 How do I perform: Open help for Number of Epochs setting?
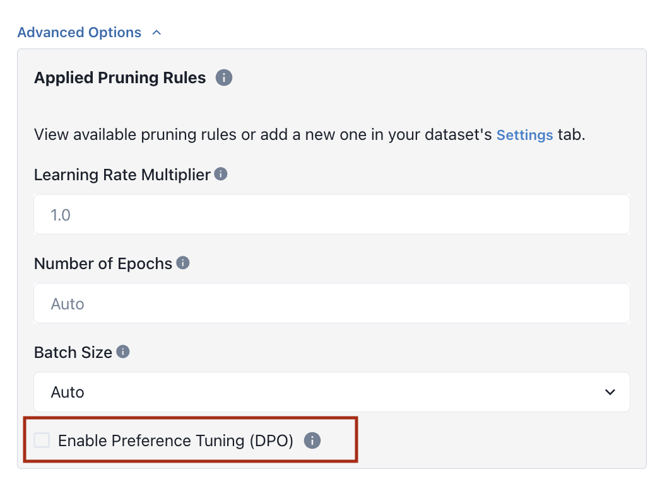(x=183, y=263)
